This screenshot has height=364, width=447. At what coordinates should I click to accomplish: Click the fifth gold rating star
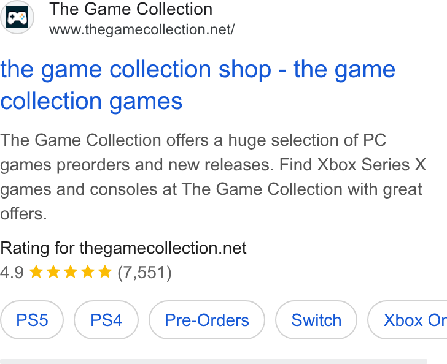(105, 271)
